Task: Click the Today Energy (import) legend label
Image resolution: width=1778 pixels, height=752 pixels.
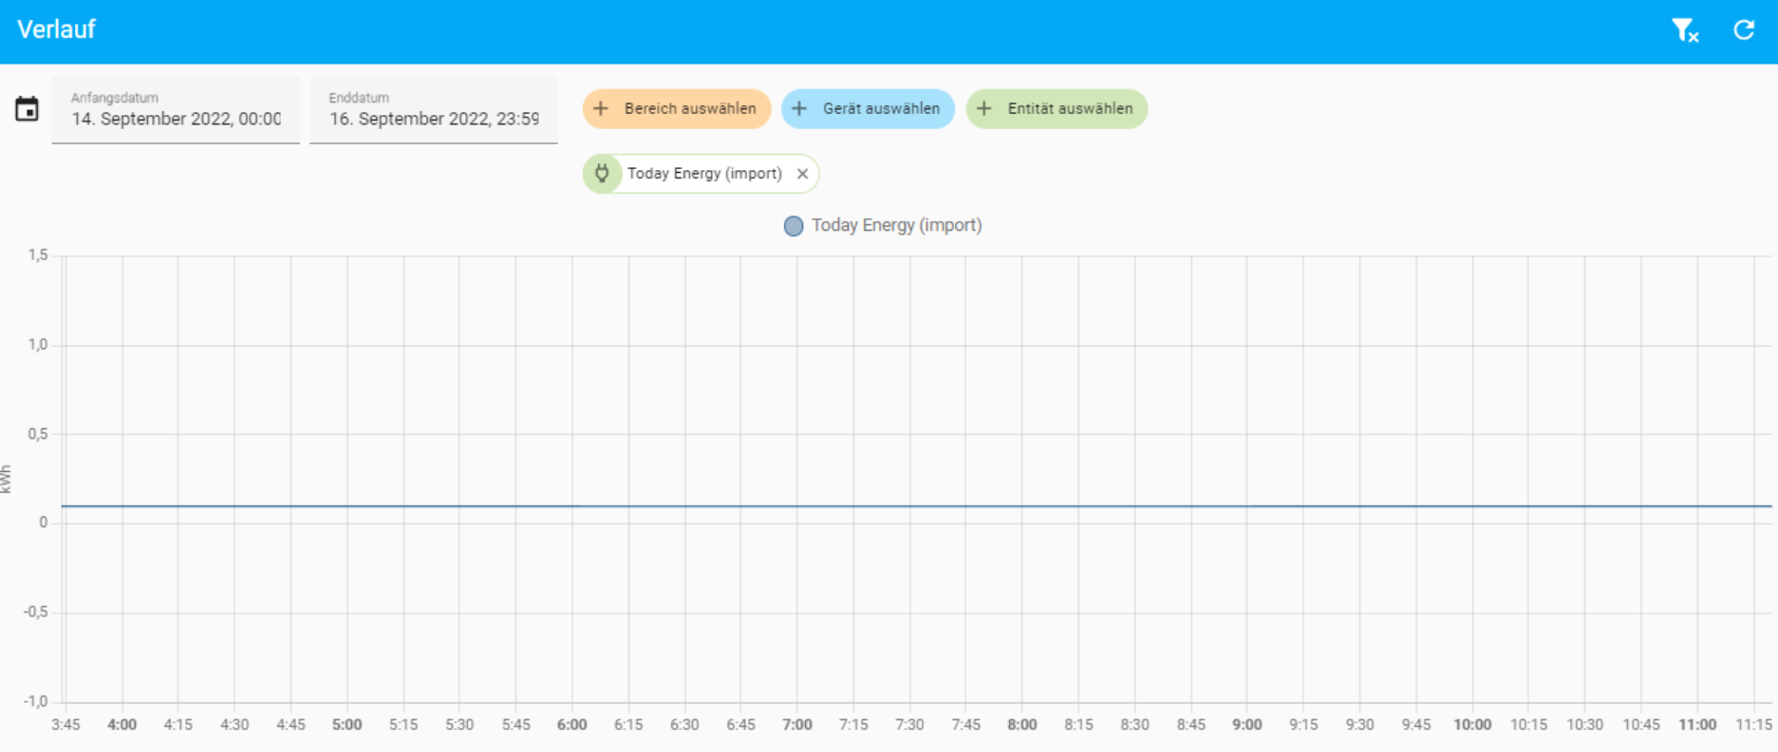Action: (897, 226)
